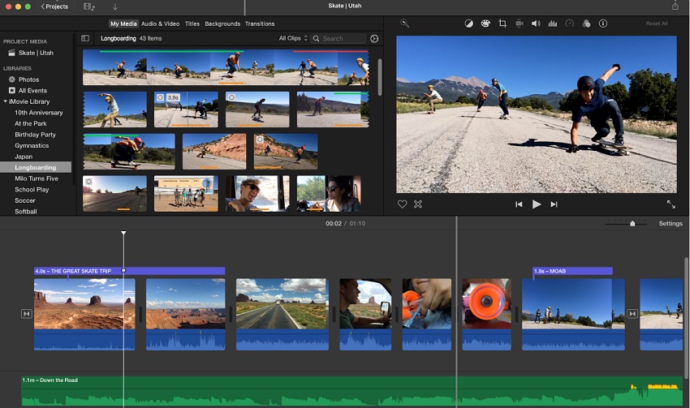Open the color correction palette
This screenshot has height=408, width=690.
[485, 24]
